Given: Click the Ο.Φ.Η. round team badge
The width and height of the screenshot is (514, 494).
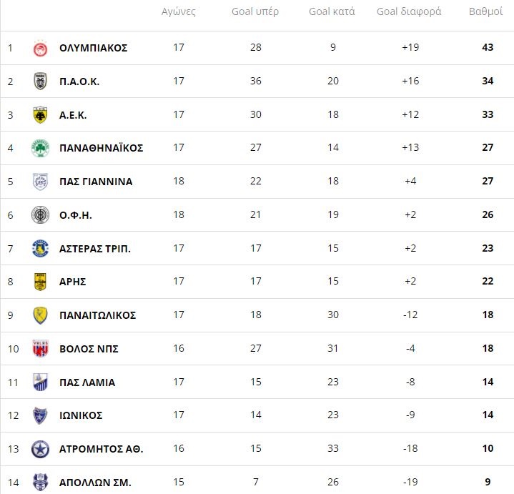Looking at the screenshot, I should point(40,214).
